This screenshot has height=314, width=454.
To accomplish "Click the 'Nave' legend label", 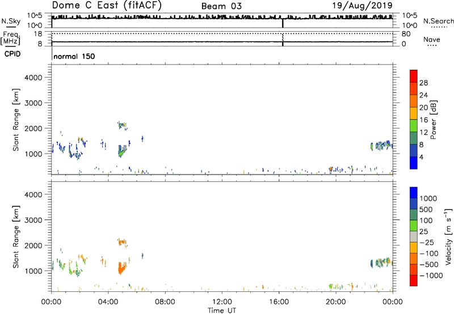I will tap(431, 39).
